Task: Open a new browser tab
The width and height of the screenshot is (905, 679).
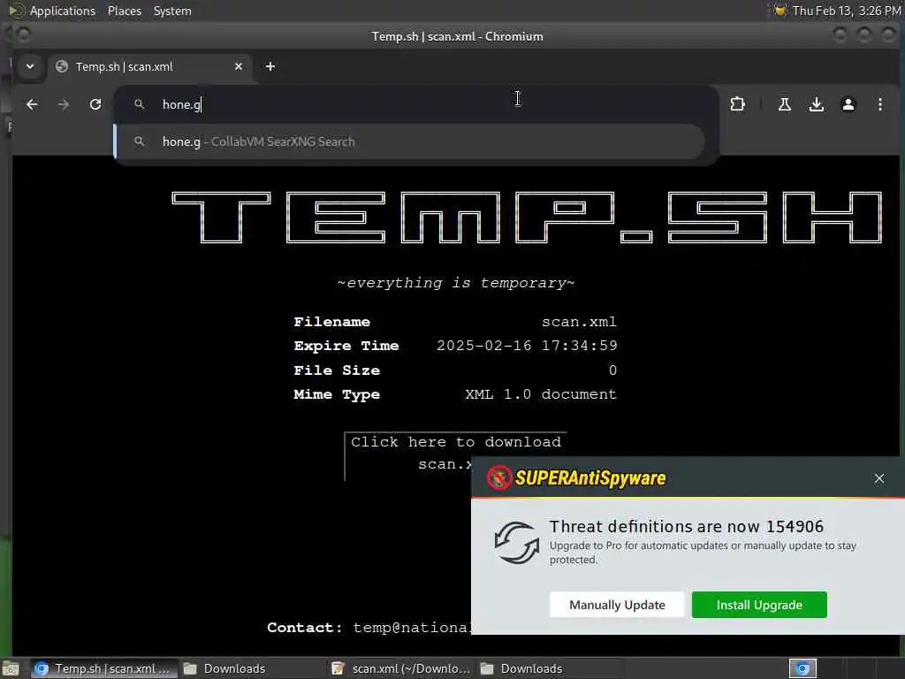Action: 270,66
